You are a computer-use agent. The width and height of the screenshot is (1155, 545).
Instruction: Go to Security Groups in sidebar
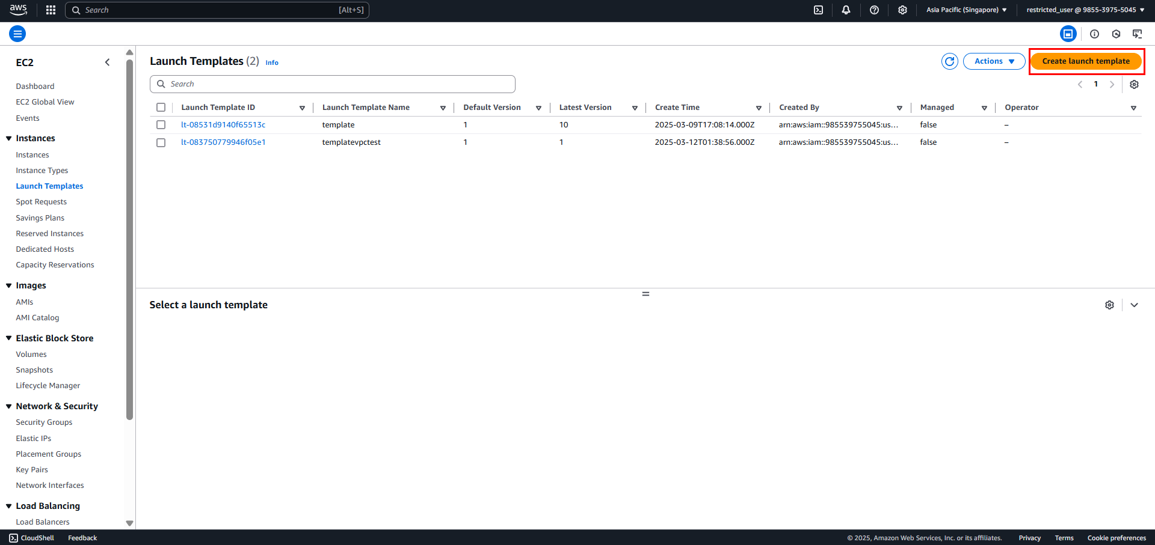[x=44, y=422]
